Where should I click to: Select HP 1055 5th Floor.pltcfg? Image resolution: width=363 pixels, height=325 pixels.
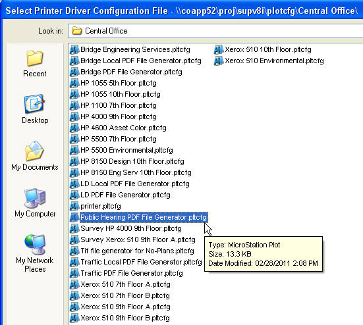pos(119,83)
